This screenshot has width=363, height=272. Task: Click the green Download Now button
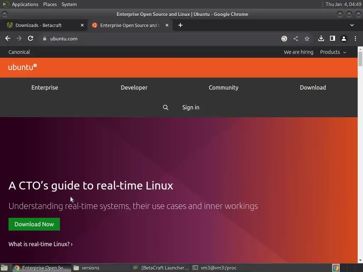click(34, 224)
